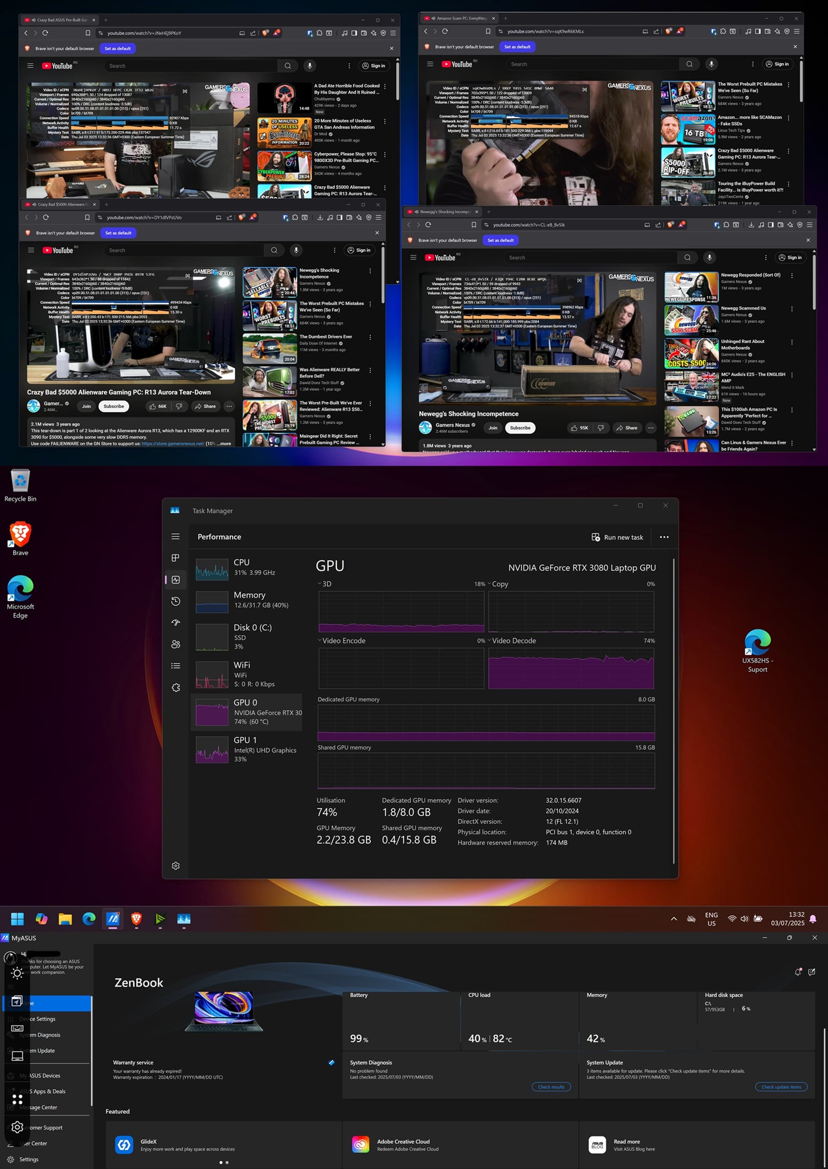This screenshot has width=828, height=1169.
Task: Open Startup apps in Task Manager sidebar
Action: tap(175, 622)
